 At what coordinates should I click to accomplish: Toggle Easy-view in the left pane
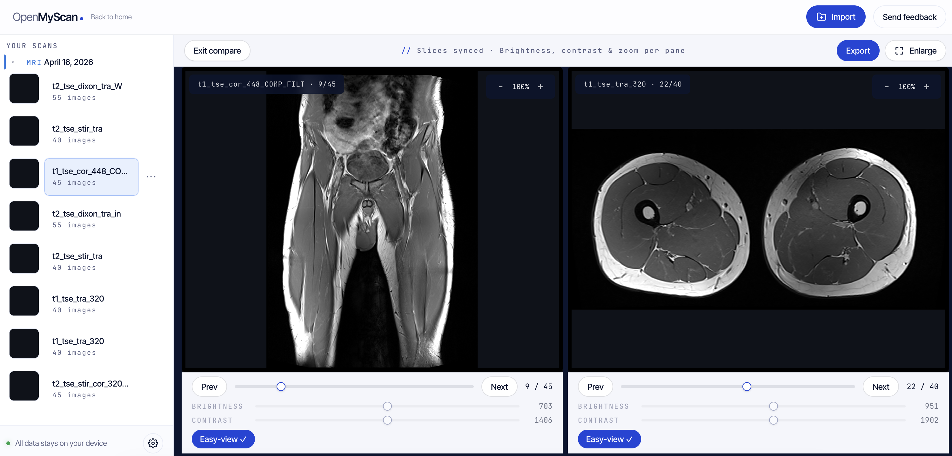[x=223, y=439]
